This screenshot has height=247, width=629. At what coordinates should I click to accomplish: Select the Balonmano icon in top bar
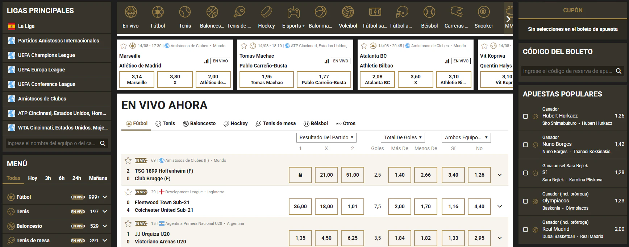(x=321, y=12)
